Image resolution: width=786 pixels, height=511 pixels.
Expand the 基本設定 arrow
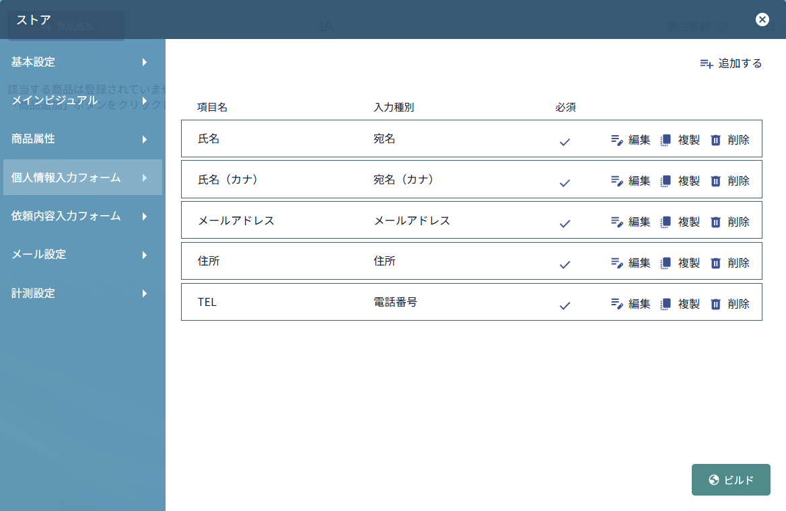145,62
